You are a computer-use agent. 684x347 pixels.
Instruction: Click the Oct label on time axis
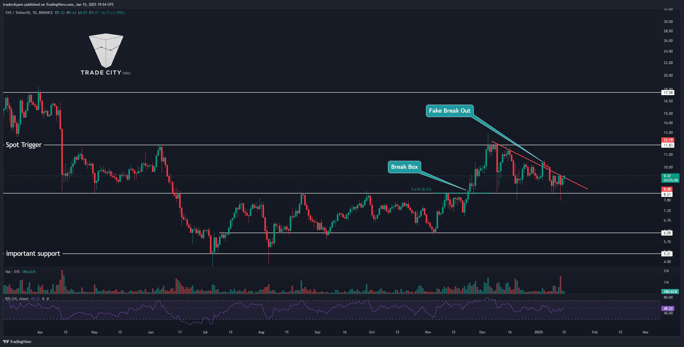coord(372,332)
